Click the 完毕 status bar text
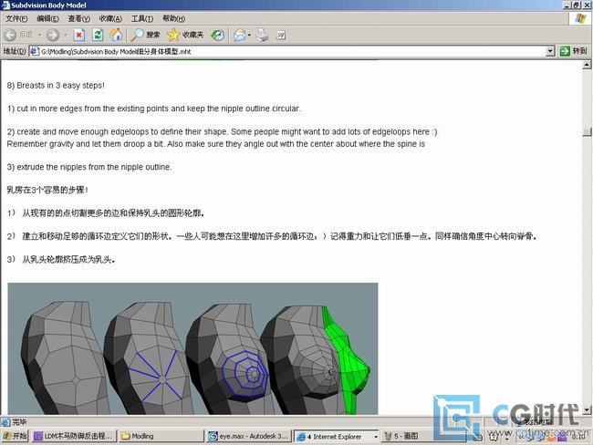The width and height of the screenshot is (593, 445). pyautogui.click(x=19, y=421)
